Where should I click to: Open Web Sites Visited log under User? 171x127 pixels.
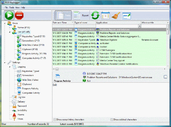coord(33,45)
